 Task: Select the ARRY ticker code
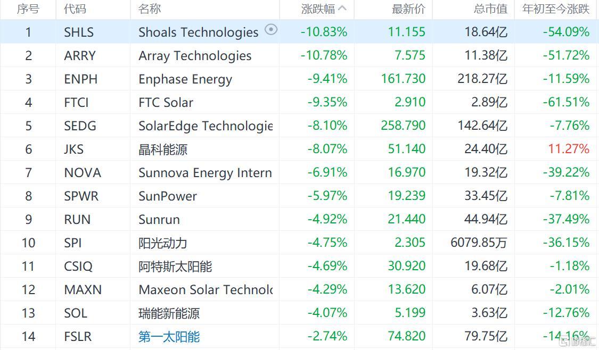[x=79, y=56]
